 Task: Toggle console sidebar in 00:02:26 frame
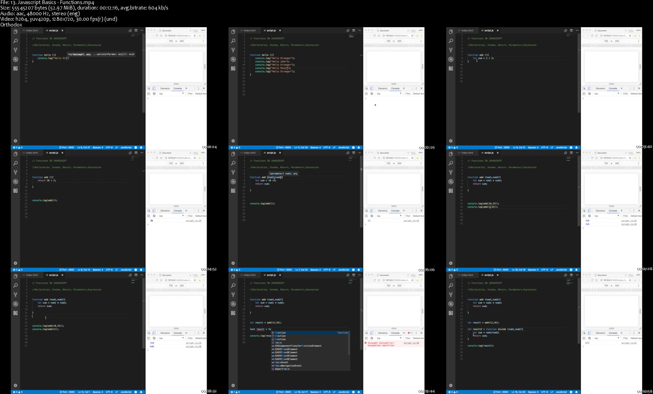click(366, 93)
